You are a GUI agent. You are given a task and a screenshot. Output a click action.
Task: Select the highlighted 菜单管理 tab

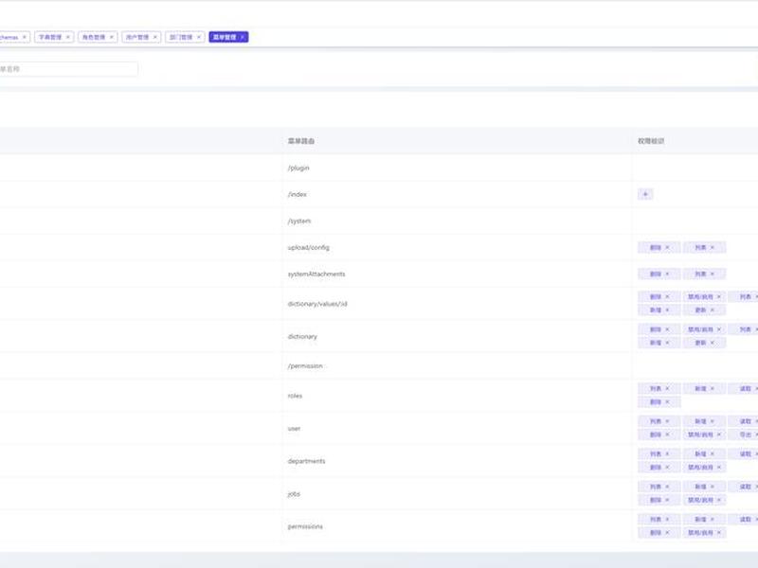[228, 37]
